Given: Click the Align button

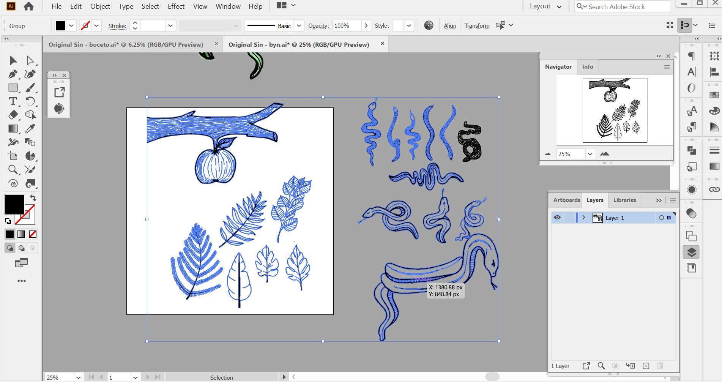Looking at the screenshot, I should [x=450, y=26].
